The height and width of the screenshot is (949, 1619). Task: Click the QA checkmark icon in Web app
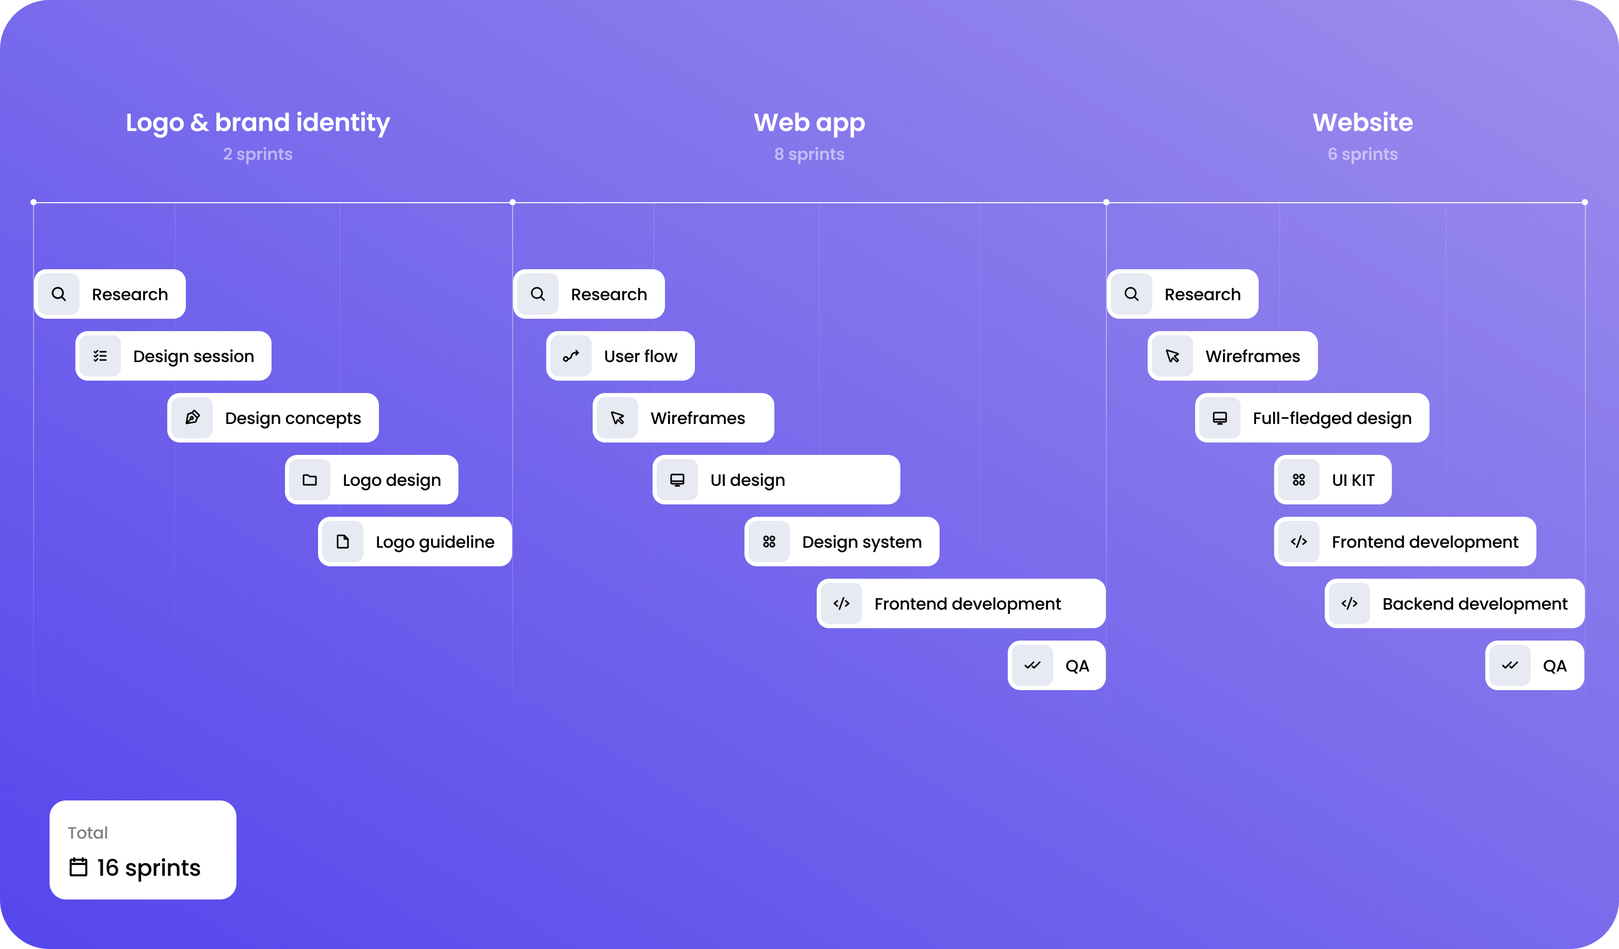(1031, 664)
